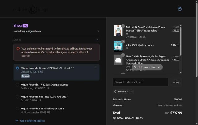Remove the HANNAH discount code
Viewport: 198px width, 125px height.
(x=131, y=92)
